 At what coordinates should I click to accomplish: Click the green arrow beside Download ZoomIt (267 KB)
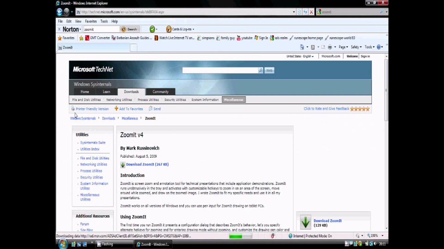[123, 165]
